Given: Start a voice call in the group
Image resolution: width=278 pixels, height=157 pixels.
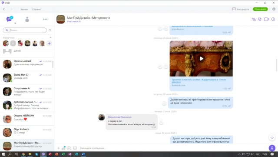Looking at the screenshot, I should pyautogui.click(x=260, y=19).
